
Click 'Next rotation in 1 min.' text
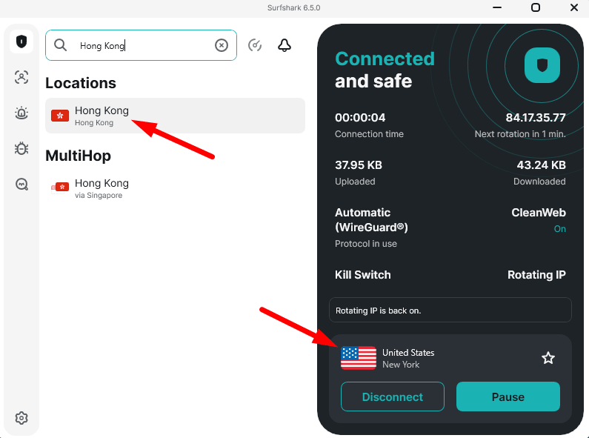coord(520,134)
